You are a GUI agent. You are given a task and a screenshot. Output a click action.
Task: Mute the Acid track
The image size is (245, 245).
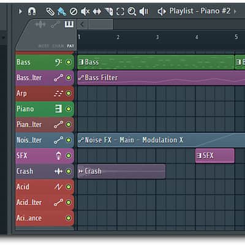pos(69,187)
